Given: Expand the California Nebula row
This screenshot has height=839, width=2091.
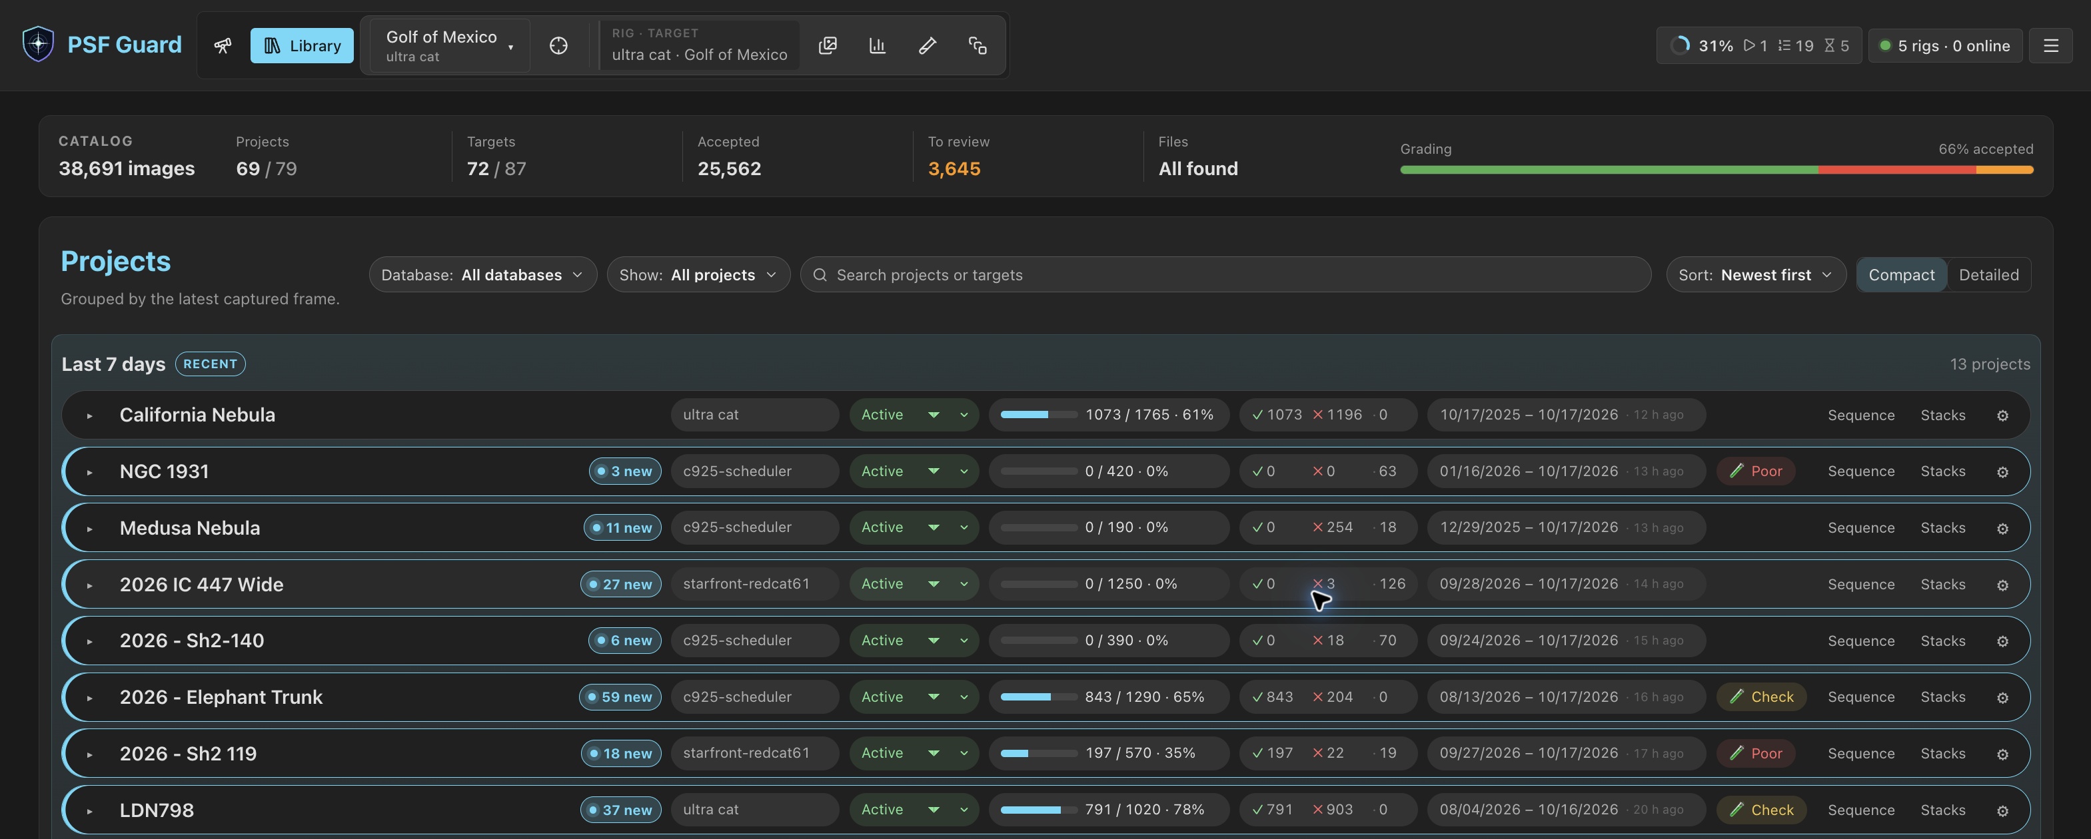Looking at the screenshot, I should click(x=89, y=416).
